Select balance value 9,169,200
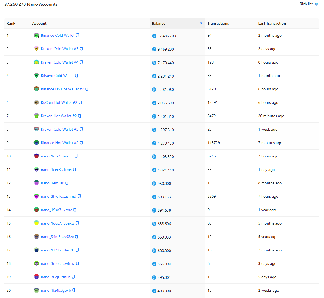Viewport: 324px width, 298px height. click(x=166, y=49)
